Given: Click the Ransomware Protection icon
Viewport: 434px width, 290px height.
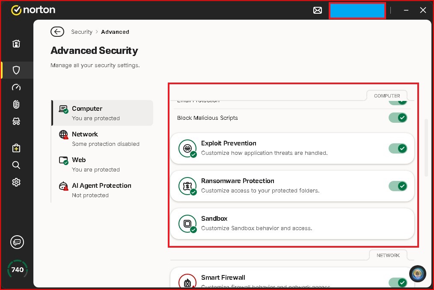Looking at the screenshot, I should pyautogui.click(x=187, y=186).
